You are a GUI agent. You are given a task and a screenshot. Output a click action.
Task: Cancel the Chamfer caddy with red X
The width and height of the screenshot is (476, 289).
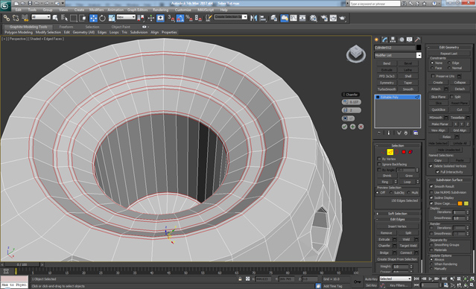pos(361,127)
